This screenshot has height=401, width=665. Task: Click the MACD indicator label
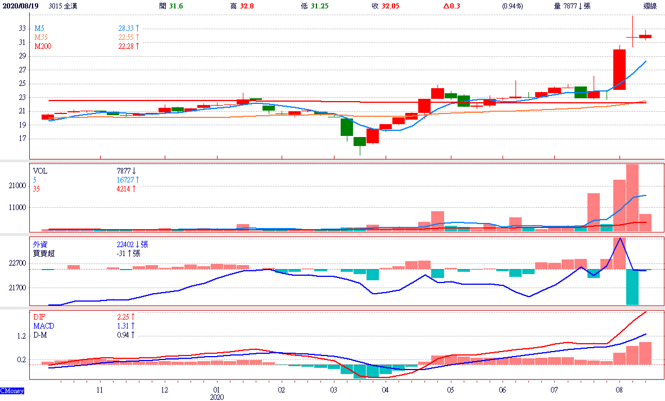44,326
